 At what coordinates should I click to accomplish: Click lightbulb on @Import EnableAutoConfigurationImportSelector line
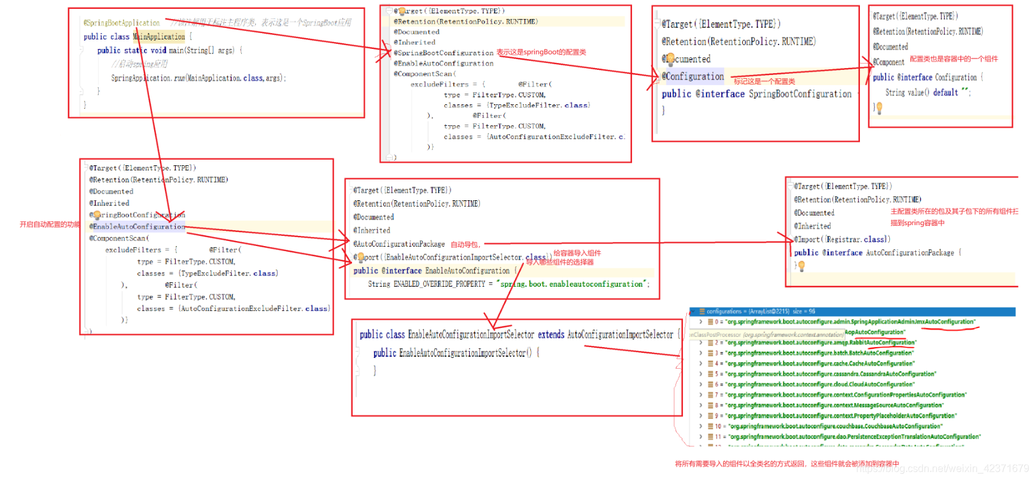pos(361,257)
